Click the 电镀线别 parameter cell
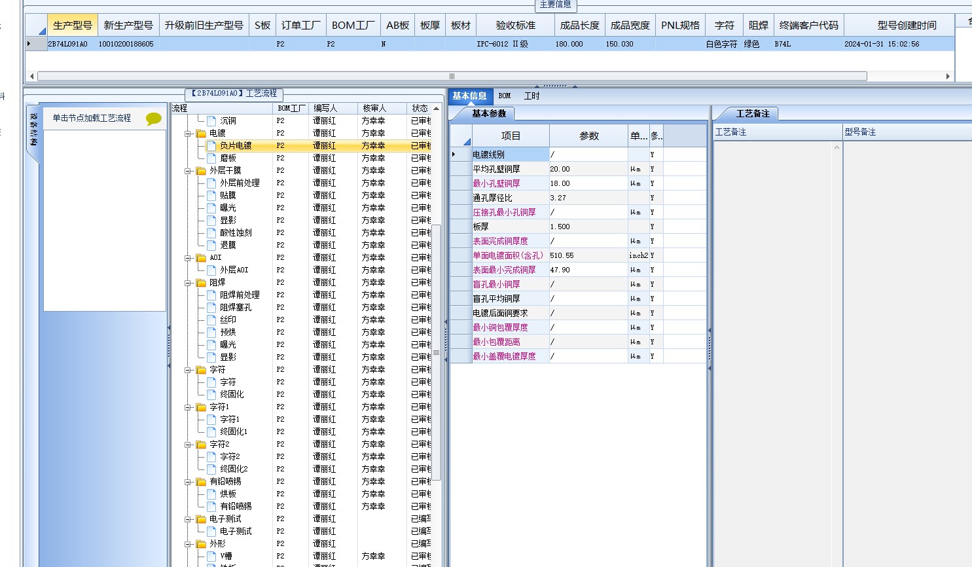The height and width of the screenshot is (567, 972). coord(510,155)
